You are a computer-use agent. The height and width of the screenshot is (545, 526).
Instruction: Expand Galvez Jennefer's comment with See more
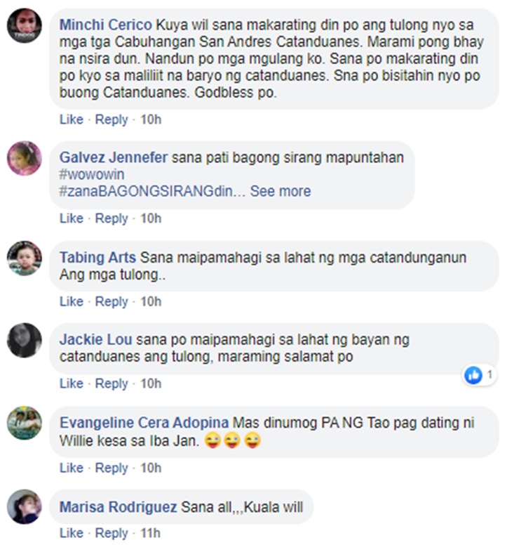281,191
